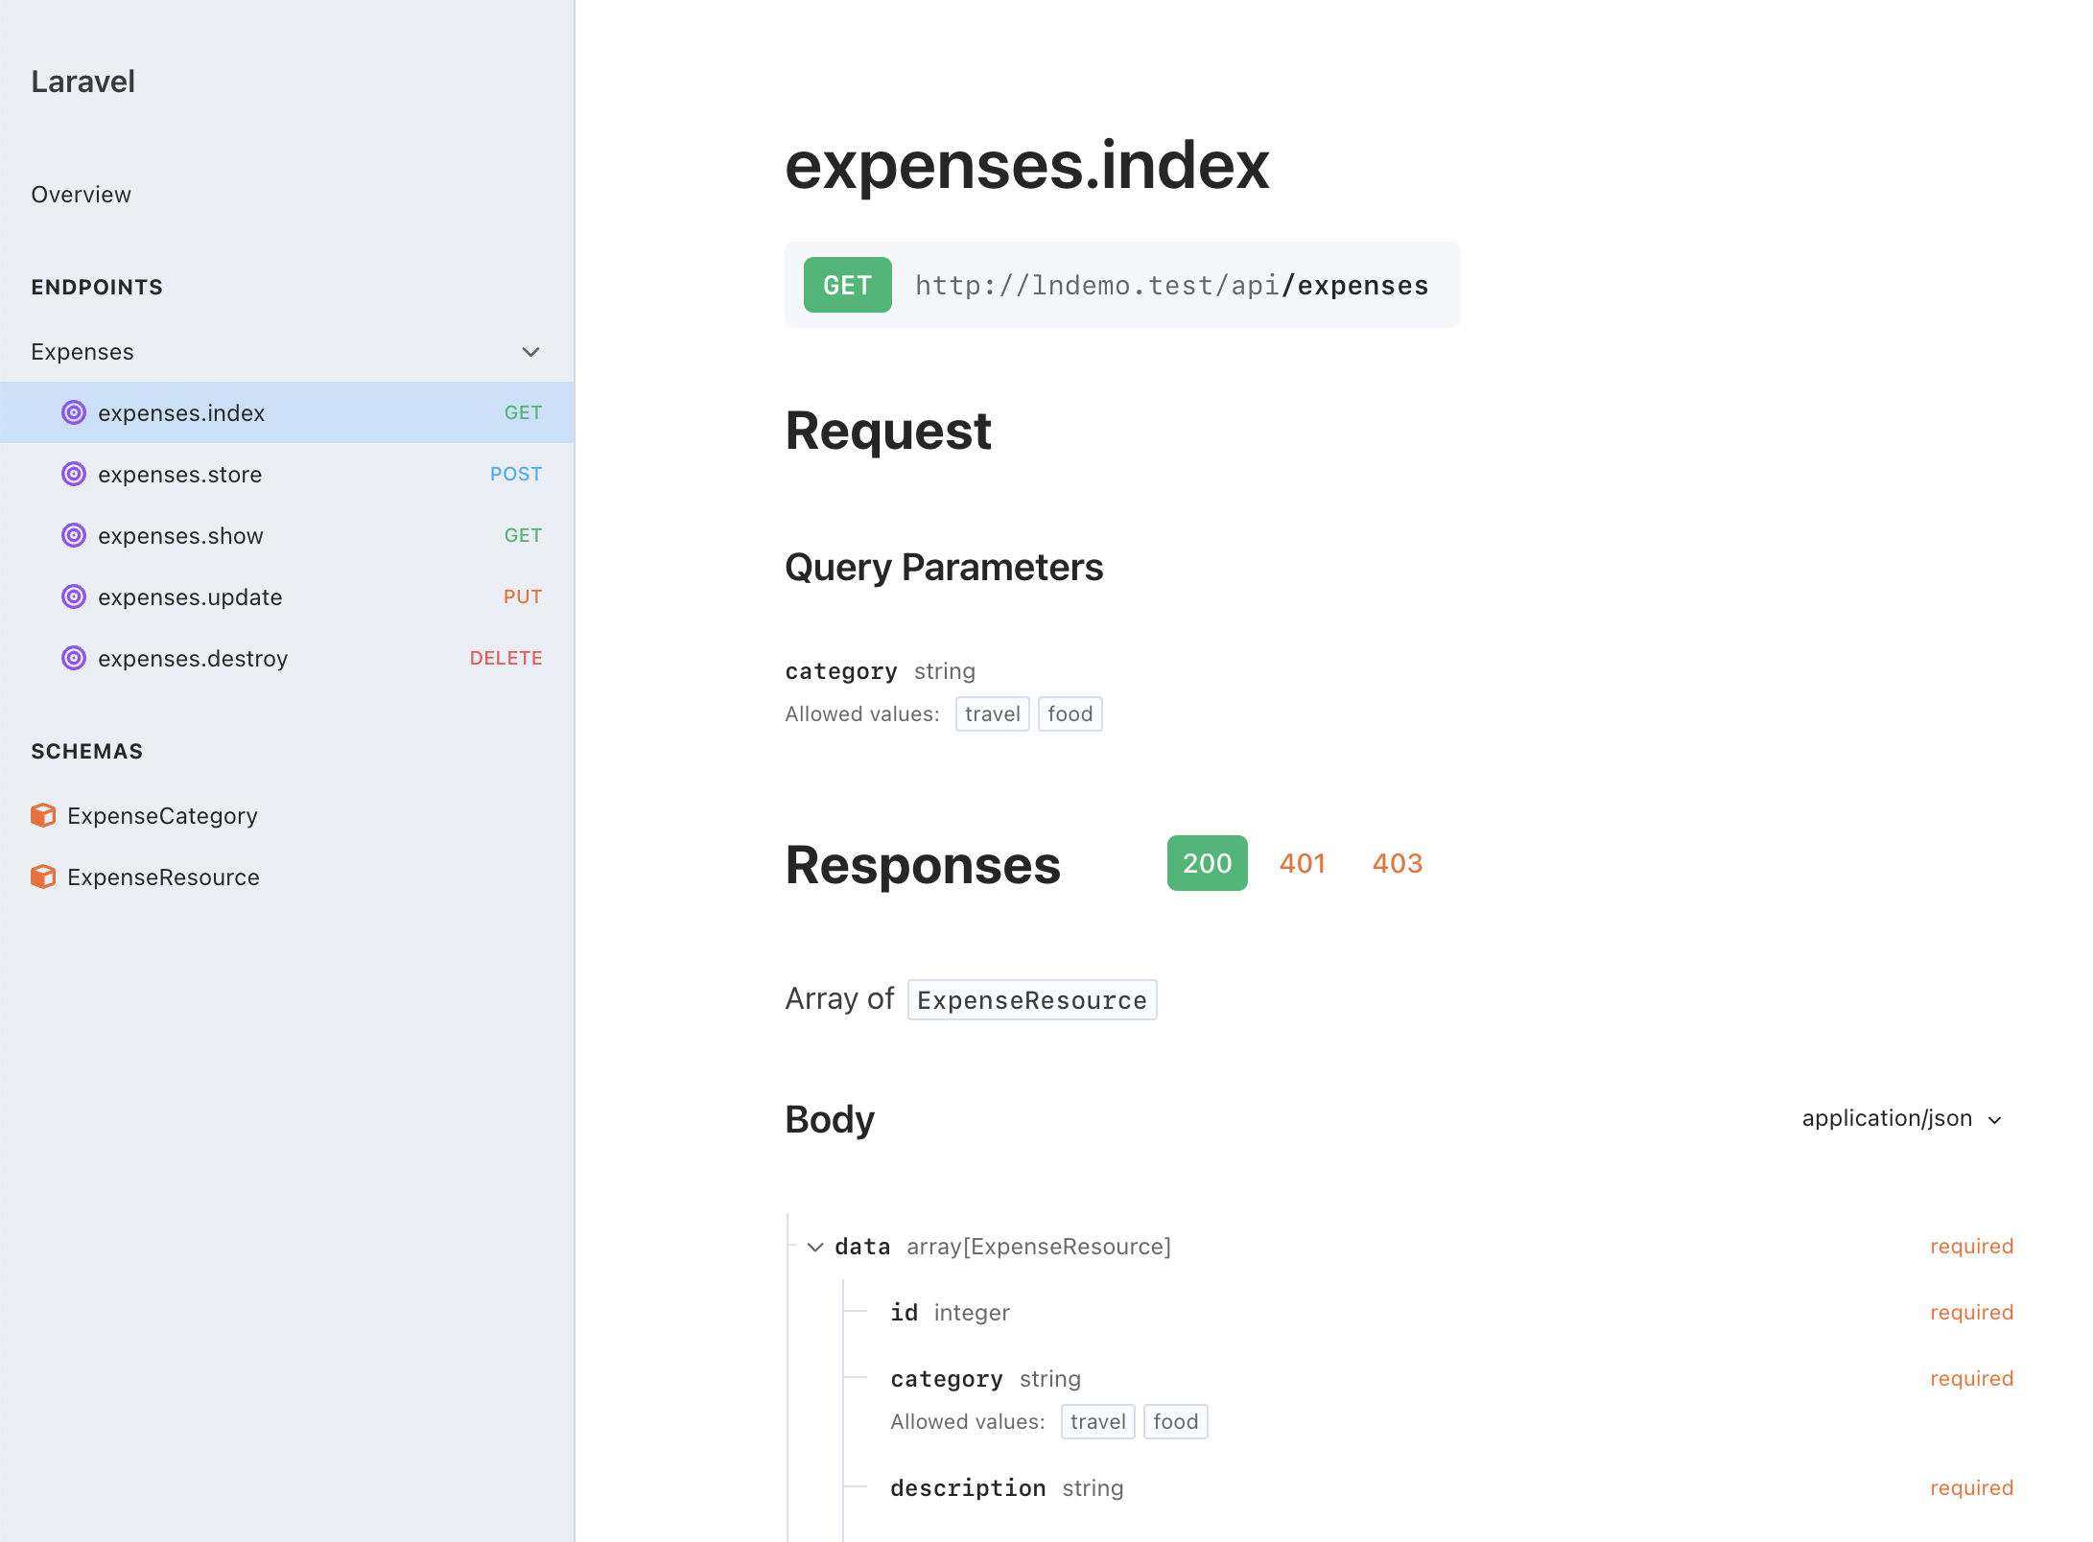The height and width of the screenshot is (1542, 2093).
Task: Click the Laravel title in sidebar
Action: (83, 82)
